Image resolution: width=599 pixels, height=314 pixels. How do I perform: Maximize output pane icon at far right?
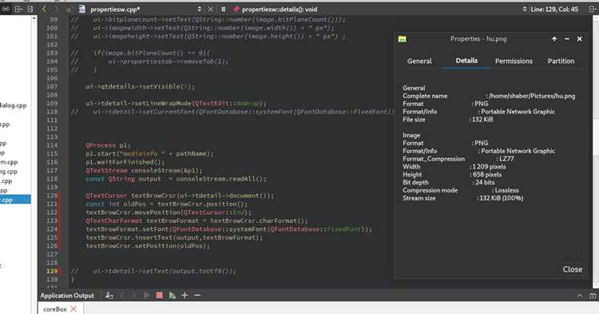pyautogui.click(x=593, y=296)
